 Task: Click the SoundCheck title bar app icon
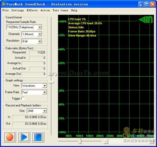coord(3,4)
